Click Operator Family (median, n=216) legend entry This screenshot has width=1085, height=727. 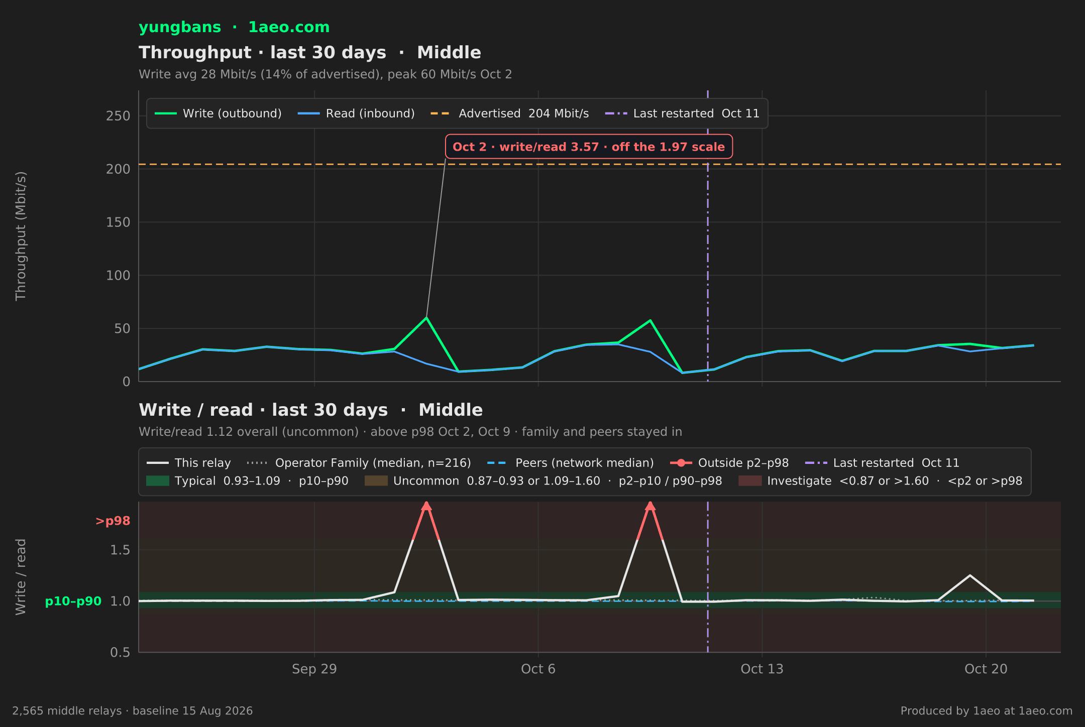tap(359, 463)
